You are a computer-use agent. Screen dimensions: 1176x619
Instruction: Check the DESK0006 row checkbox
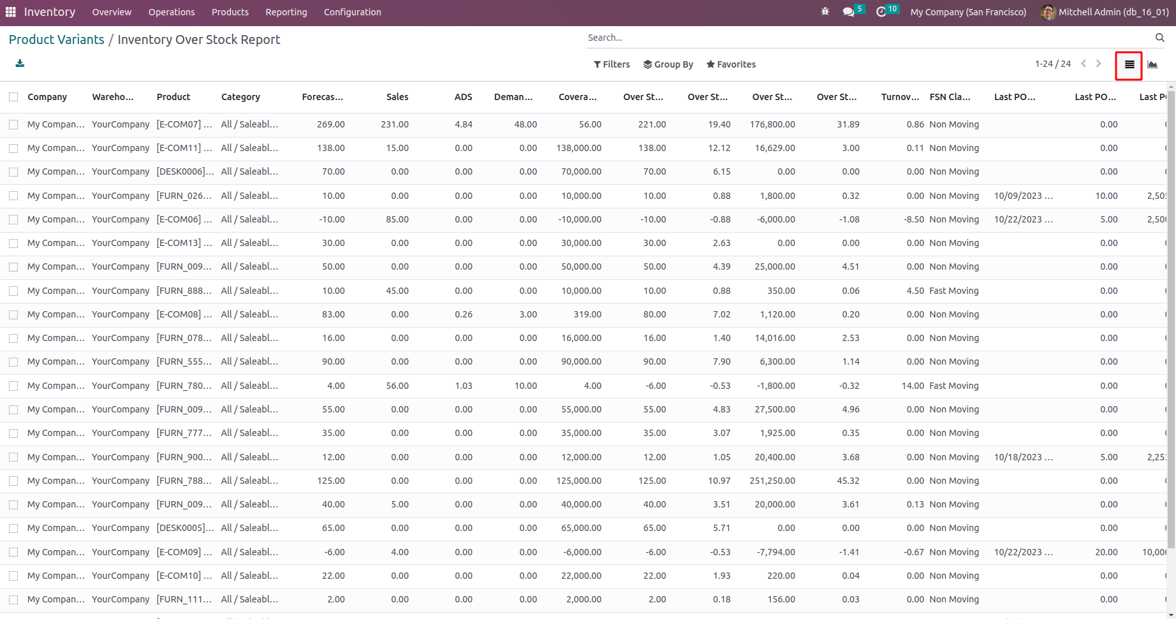point(13,172)
